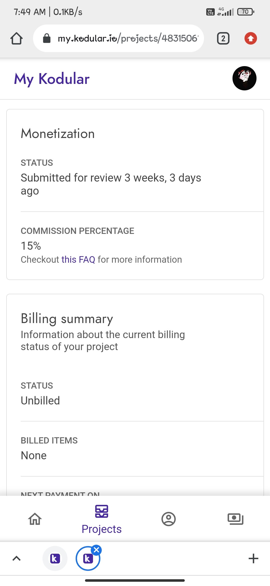Viewport: 270px width, 586px height.
Task: Expand the tab strip with the up chevron
Action: [16, 558]
